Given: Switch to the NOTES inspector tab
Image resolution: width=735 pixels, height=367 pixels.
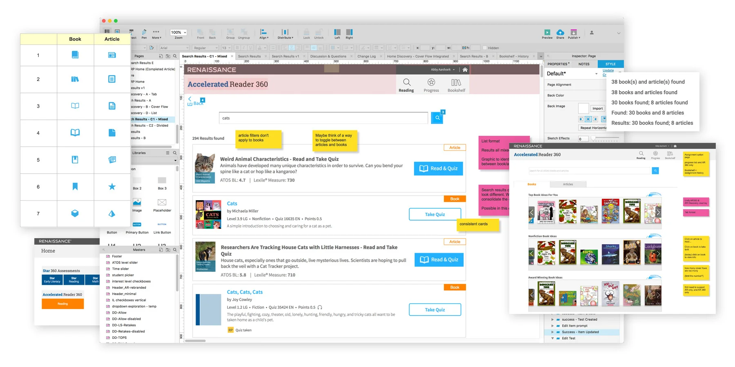Looking at the screenshot, I should click(x=584, y=64).
